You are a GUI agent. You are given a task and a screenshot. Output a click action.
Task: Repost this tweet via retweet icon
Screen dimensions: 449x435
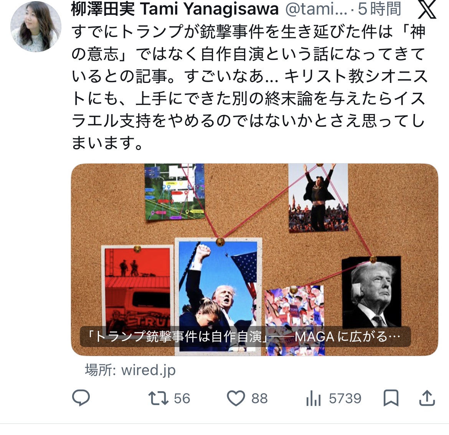(158, 398)
